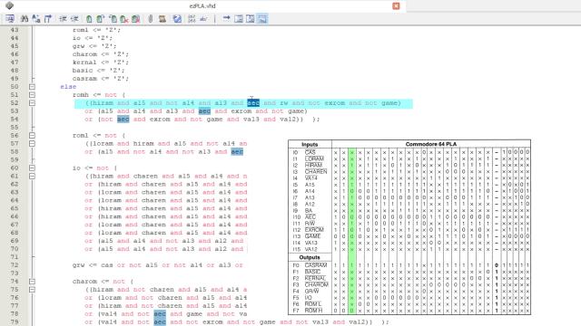Image resolution: width=581 pixels, height=326 pixels.
Task: Click the first panel layout toolbar icon
Action: coord(239,18)
